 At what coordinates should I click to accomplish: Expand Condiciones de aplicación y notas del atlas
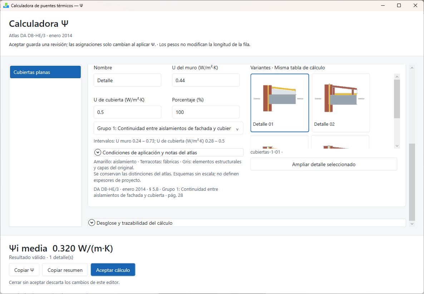click(168, 153)
